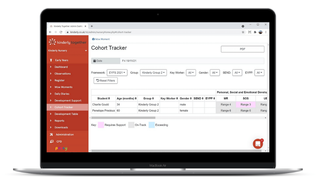Click the date field Fri 19/11/21
This screenshot has height=185, width=316.
click(x=192, y=61)
